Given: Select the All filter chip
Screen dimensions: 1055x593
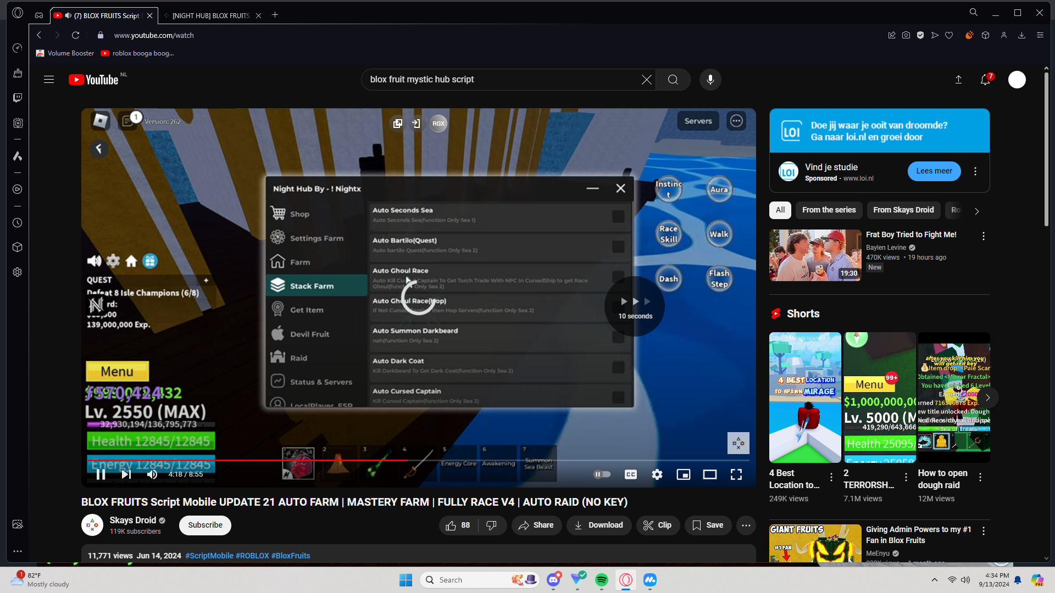Looking at the screenshot, I should [x=780, y=210].
